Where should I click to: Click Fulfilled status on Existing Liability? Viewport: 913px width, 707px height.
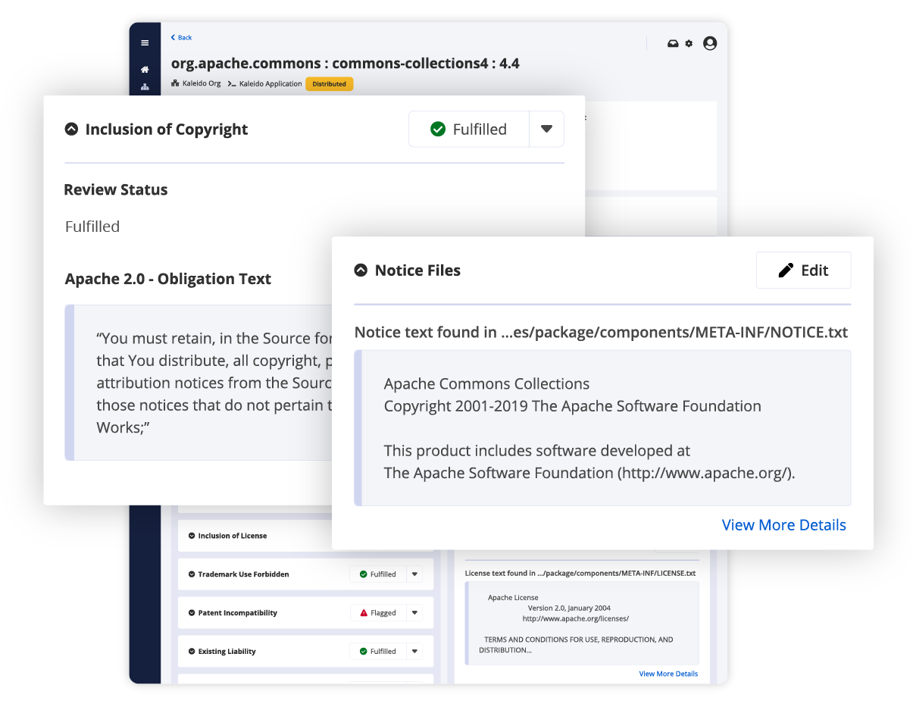pyautogui.click(x=378, y=652)
